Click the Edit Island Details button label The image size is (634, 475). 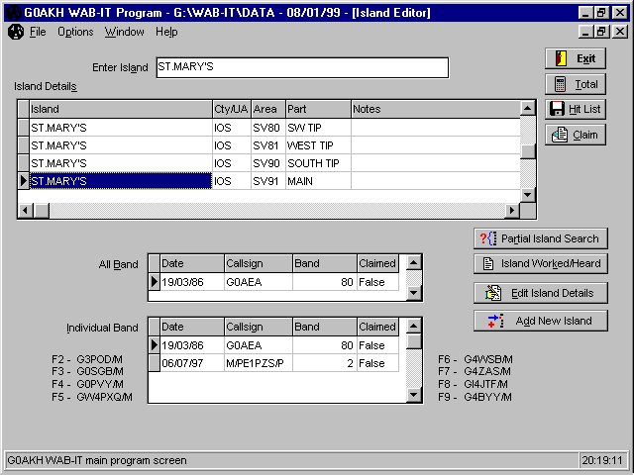(x=553, y=293)
